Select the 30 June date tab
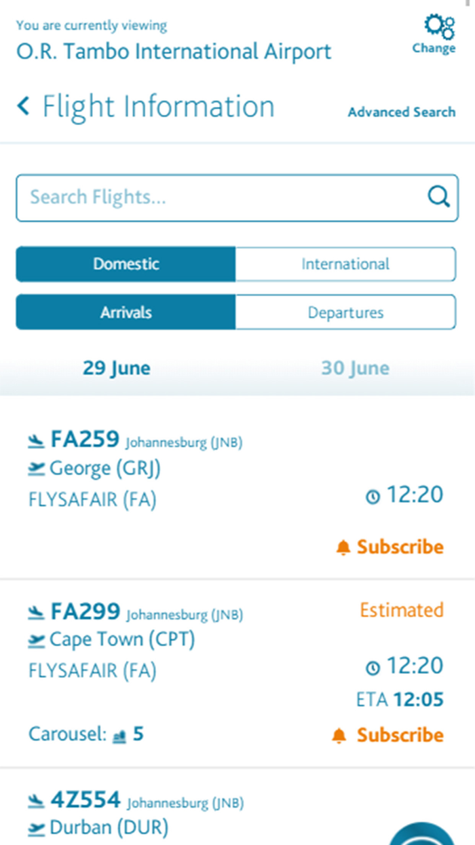Image resolution: width=475 pixels, height=845 pixels. click(x=356, y=368)
